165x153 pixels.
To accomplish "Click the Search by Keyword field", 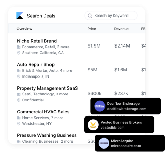I will click(x=111, y=16).
